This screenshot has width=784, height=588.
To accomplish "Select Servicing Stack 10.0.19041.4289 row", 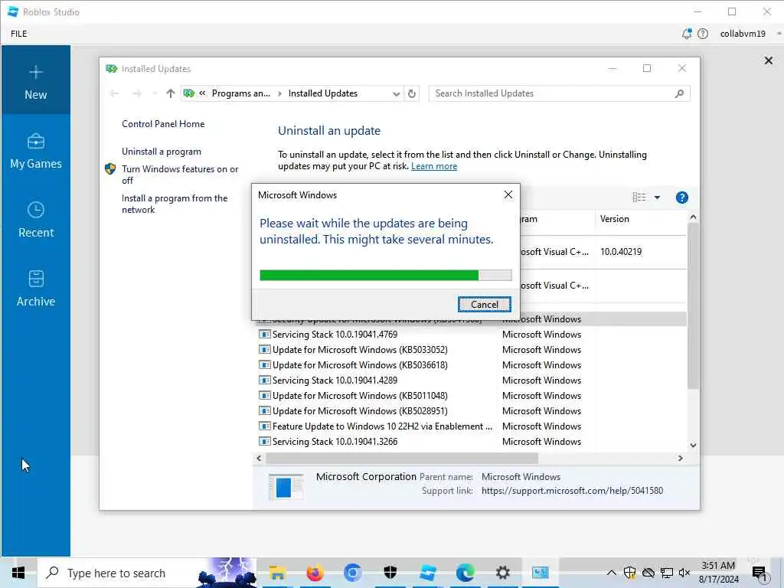I will [x=472, y=381].
